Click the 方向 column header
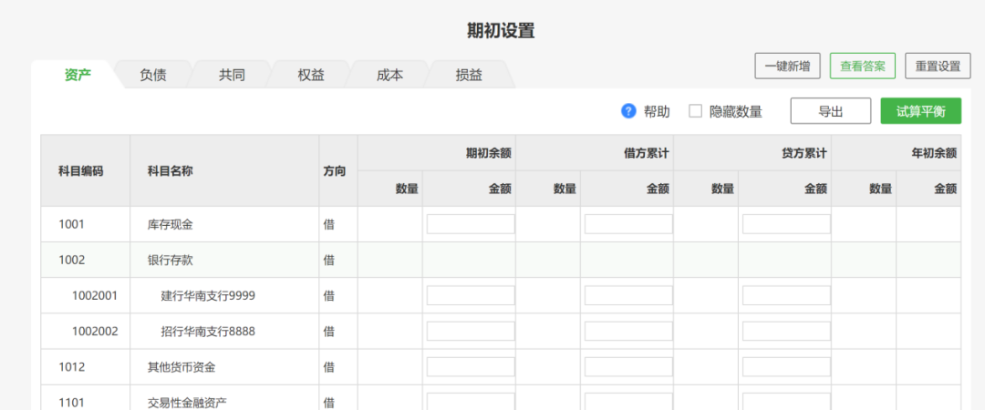The width and height of the screenshot is (985, 410). 334,171
